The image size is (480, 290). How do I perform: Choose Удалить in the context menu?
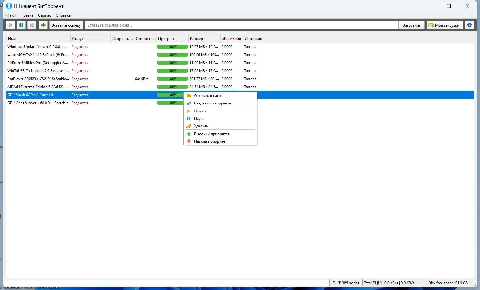point(220,126)
